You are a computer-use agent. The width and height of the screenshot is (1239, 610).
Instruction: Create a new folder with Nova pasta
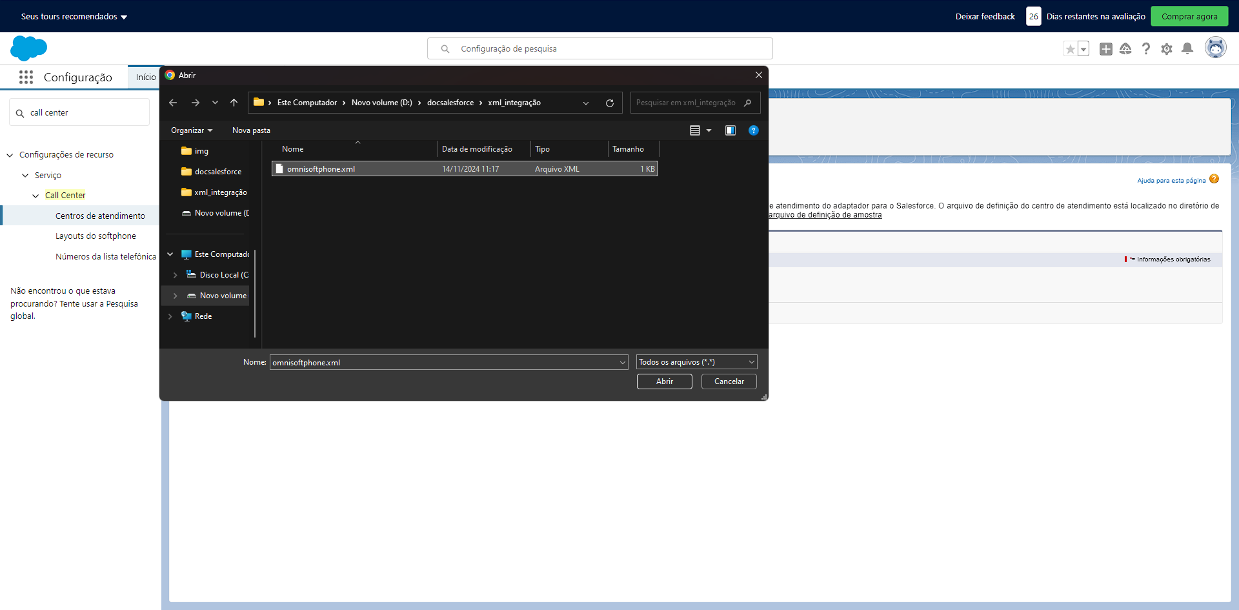point(251,130)
